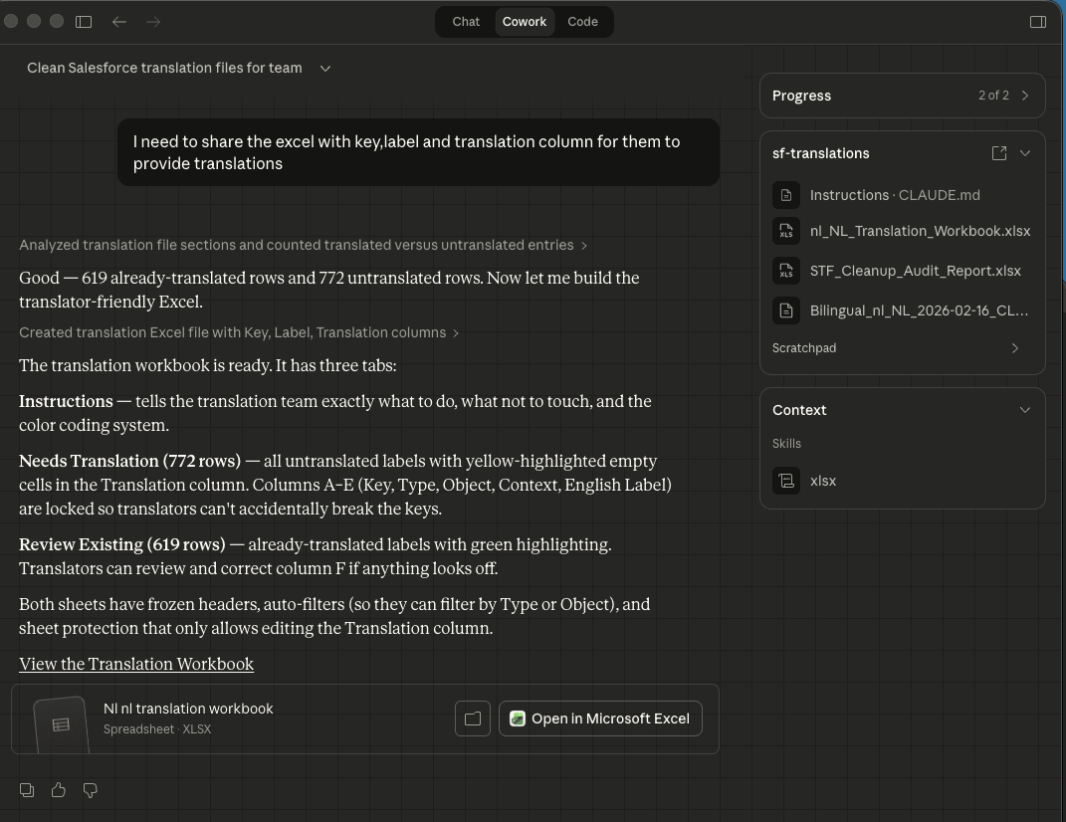Open View the Translation Workbook link
This screenshot has width=1066, height=822.
(136, 664)
